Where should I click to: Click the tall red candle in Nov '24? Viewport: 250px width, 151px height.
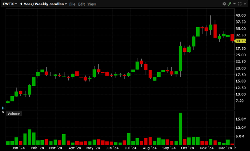[x=215, y=31]
